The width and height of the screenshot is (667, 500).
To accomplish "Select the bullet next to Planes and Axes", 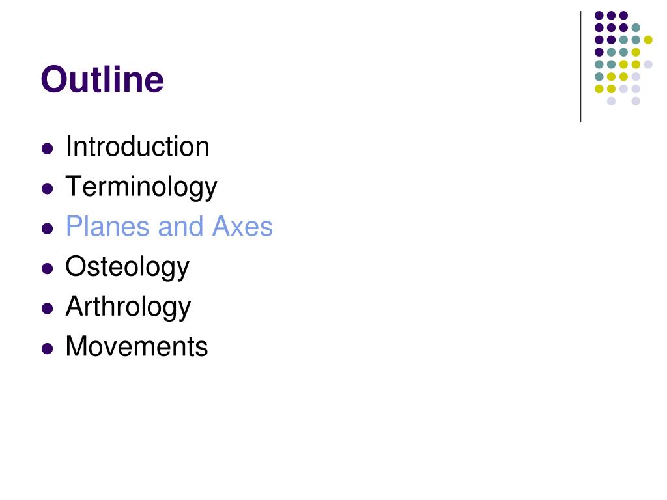I will 47,229.
